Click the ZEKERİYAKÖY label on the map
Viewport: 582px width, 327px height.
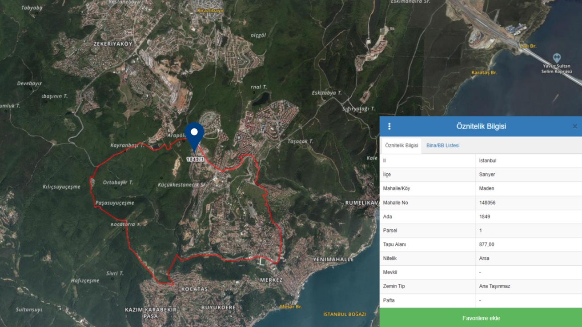[x=112, y=44]
